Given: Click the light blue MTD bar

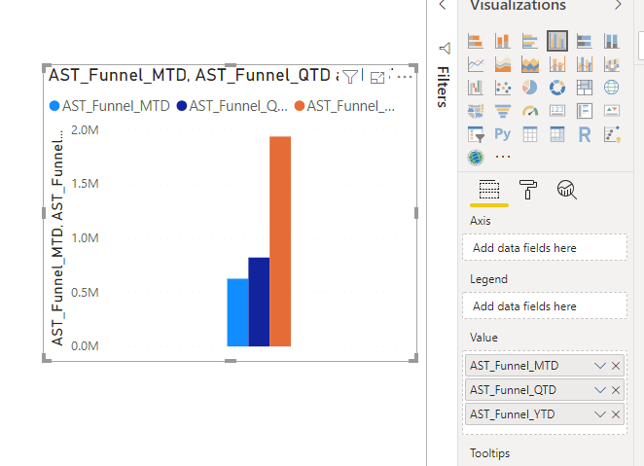Looking at the screenshot, I should pos(237,312).
